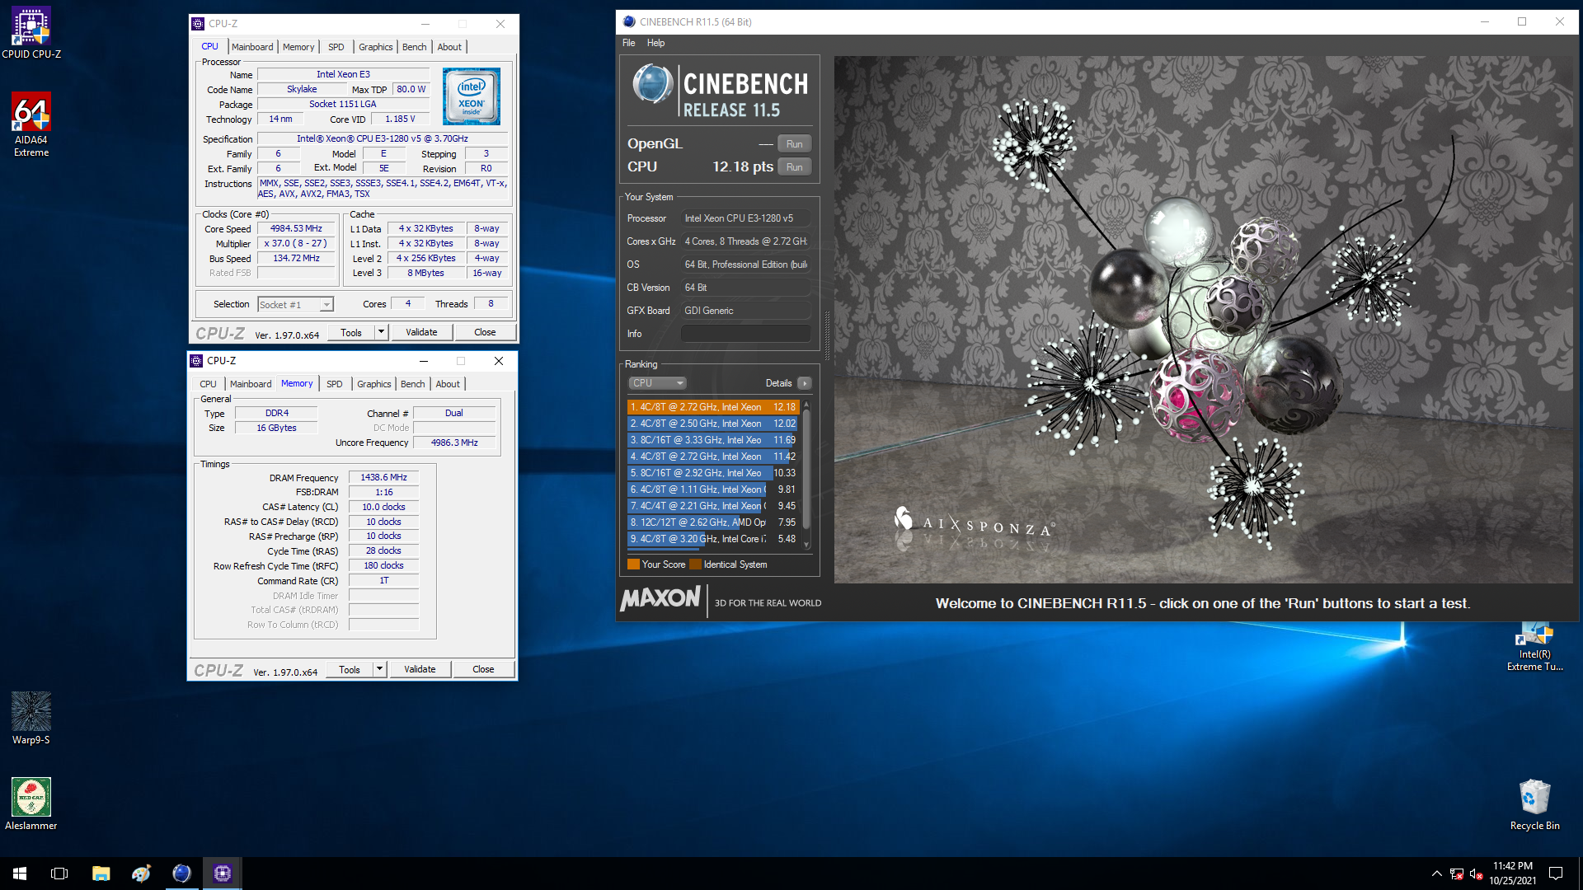Click the Cinebench sphere taskbar icon
Screen dimensions: 1583x890
tap(181, 874)
